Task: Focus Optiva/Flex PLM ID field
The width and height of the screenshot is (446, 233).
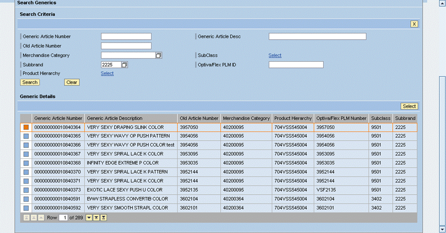Action: (296, 65)
